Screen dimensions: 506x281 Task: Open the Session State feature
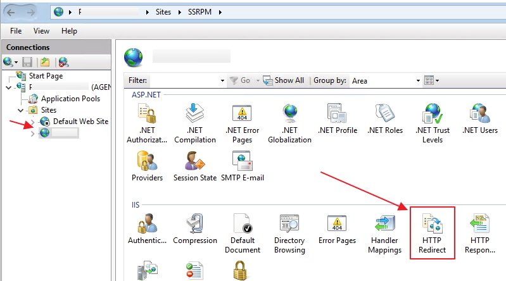[194, 168]
